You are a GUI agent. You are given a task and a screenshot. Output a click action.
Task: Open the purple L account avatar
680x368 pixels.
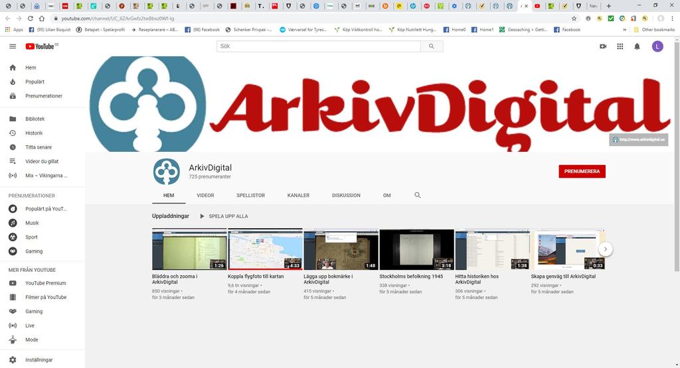657,46
